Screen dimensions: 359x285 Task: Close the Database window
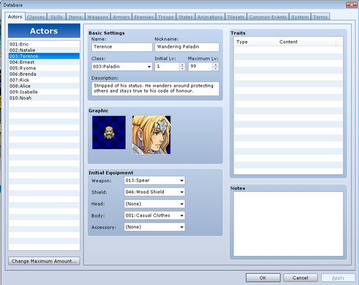coord(352,5)
